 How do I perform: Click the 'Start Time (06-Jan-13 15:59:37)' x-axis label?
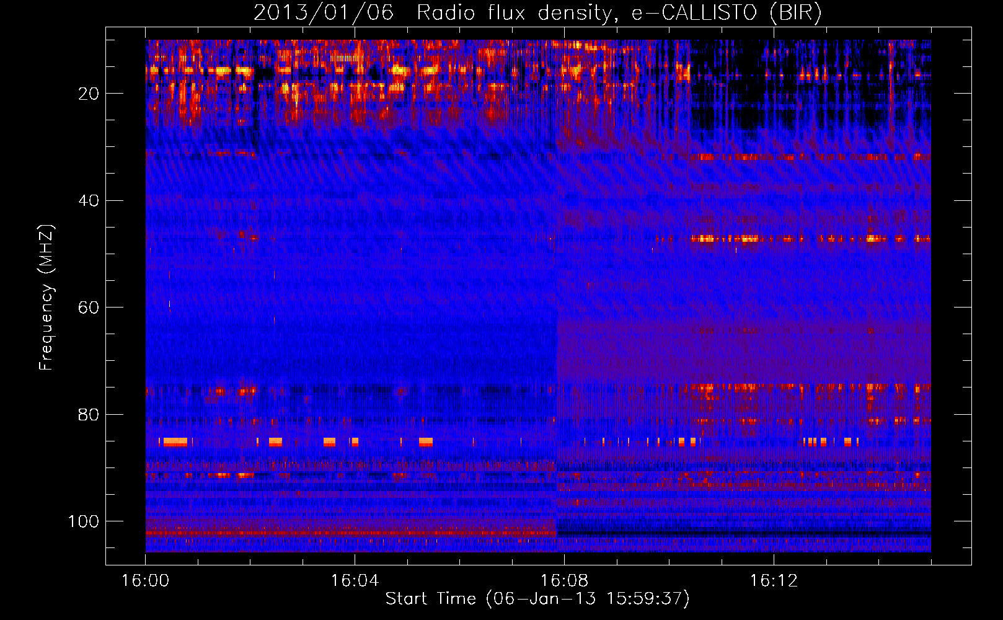[x=537, y=599]
